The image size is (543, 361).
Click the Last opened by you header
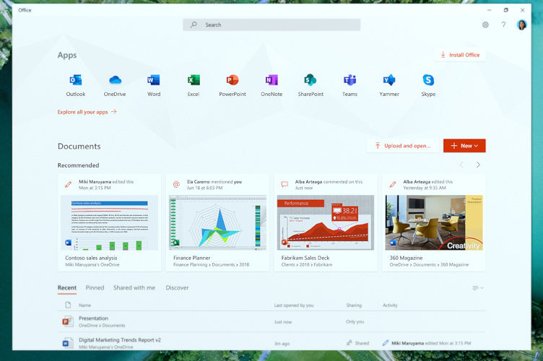294,305
